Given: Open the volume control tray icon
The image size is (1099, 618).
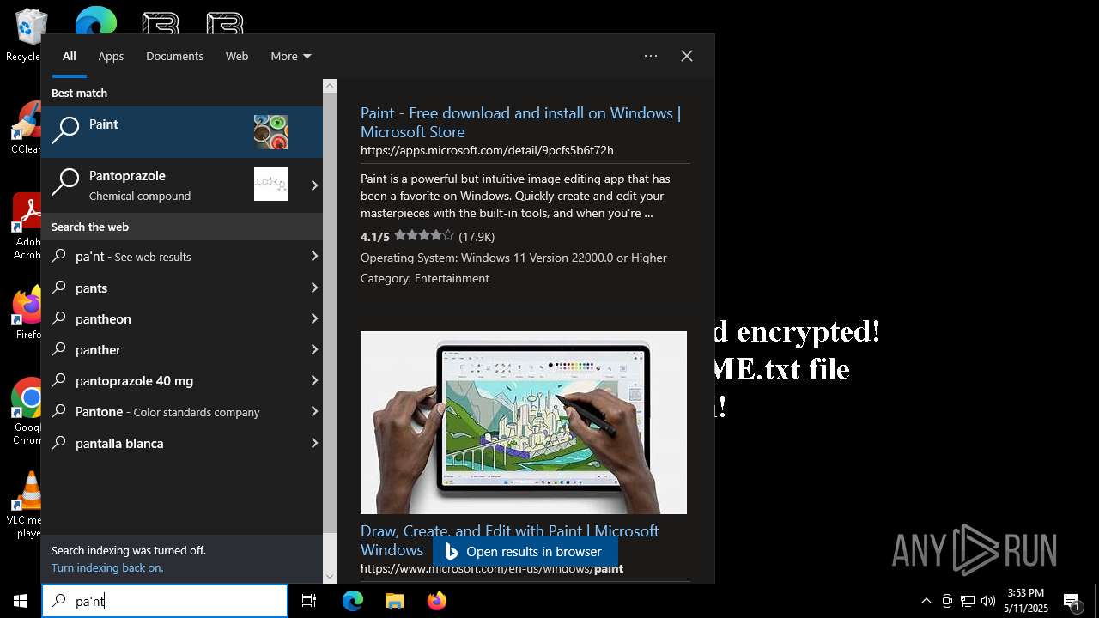Looking at the screenshot, I should (988, 601).
